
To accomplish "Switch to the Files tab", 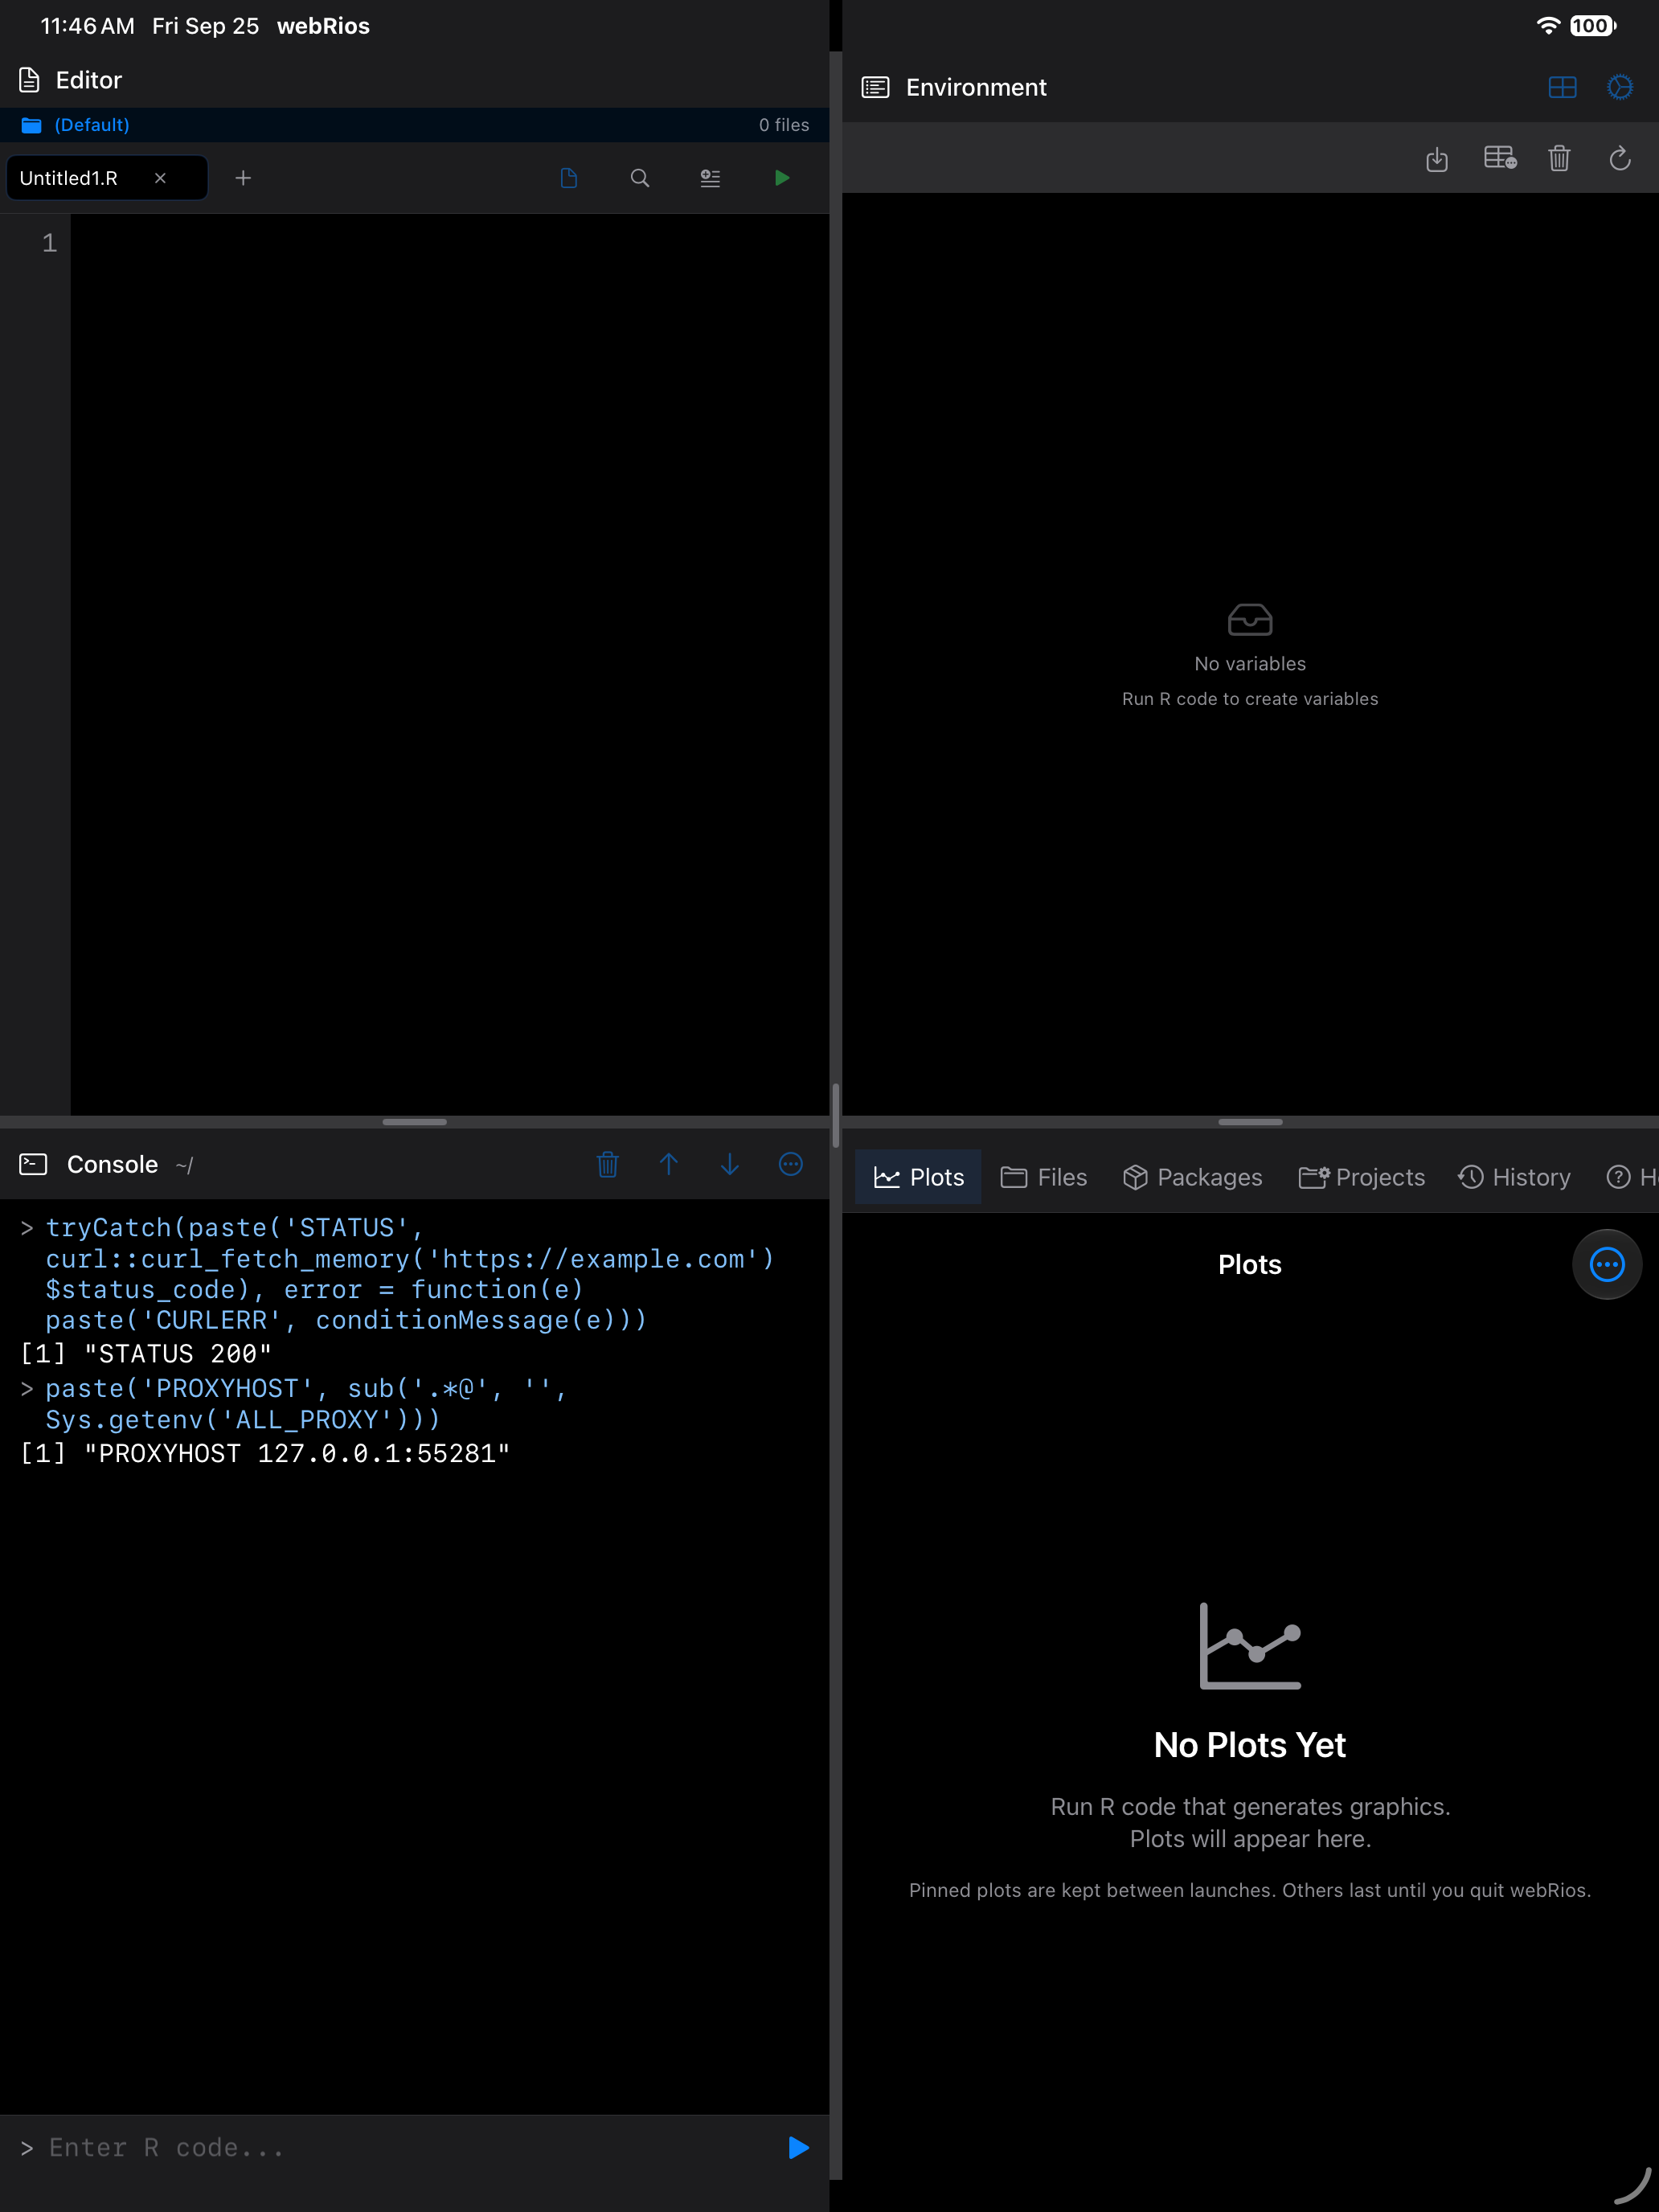I will tap(1043, 1177).
